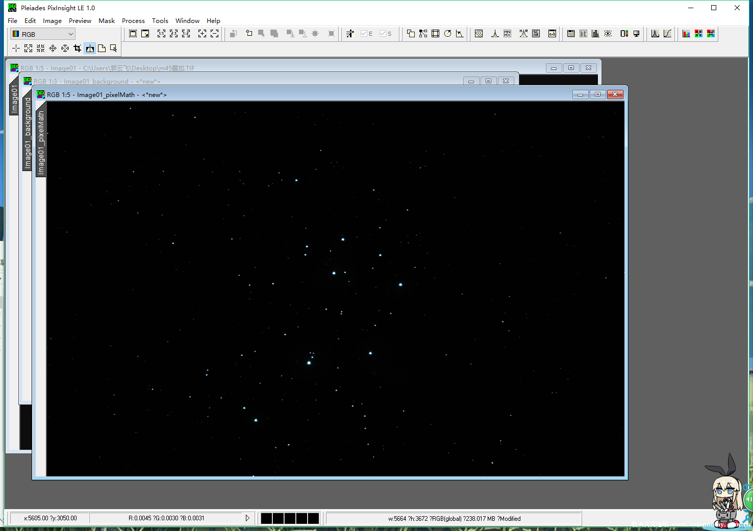Open the Preview menu
The image size is (753, 531).
pos(80,21)
